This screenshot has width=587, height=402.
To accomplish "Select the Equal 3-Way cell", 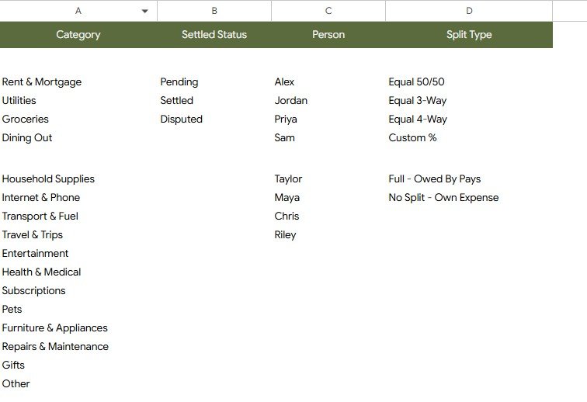I will (469, 101).
